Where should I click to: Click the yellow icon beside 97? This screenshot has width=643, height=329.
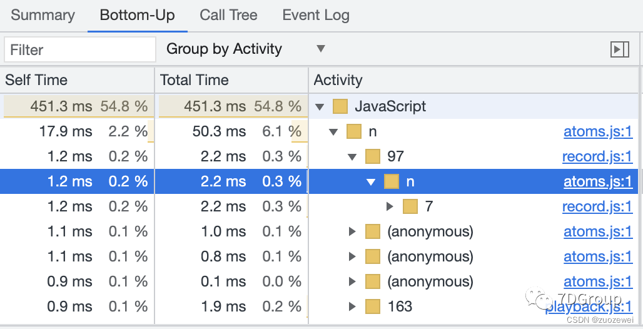[x=373, y=156]
